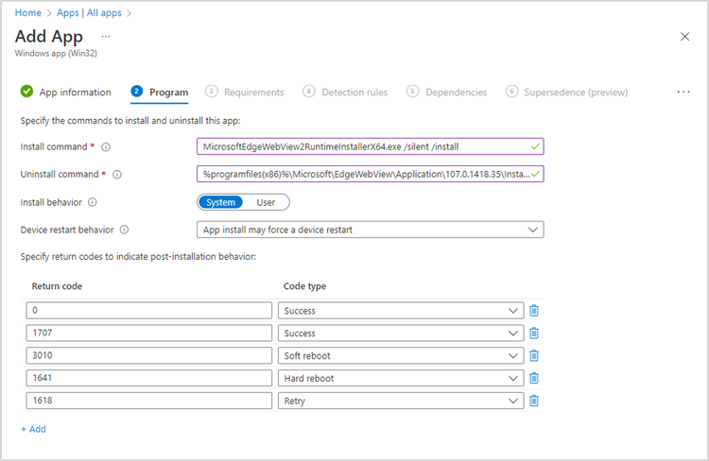Delete the return code 0 row
Viewport: 709px width, 461px height.
(x=534, y=311)
